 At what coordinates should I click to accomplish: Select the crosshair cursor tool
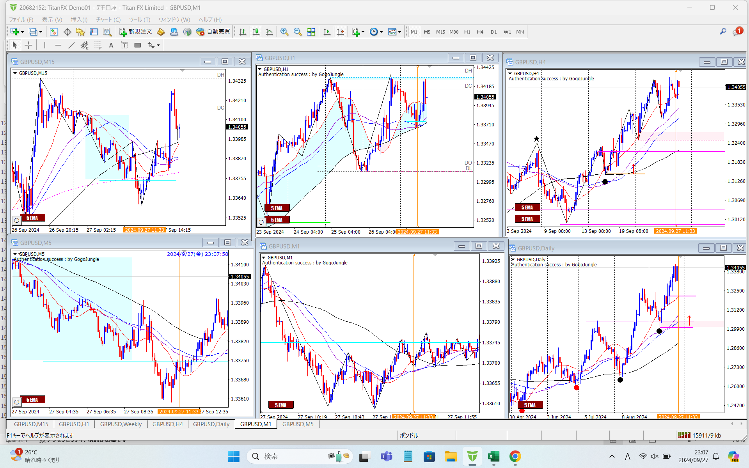[x=28, y=45]
